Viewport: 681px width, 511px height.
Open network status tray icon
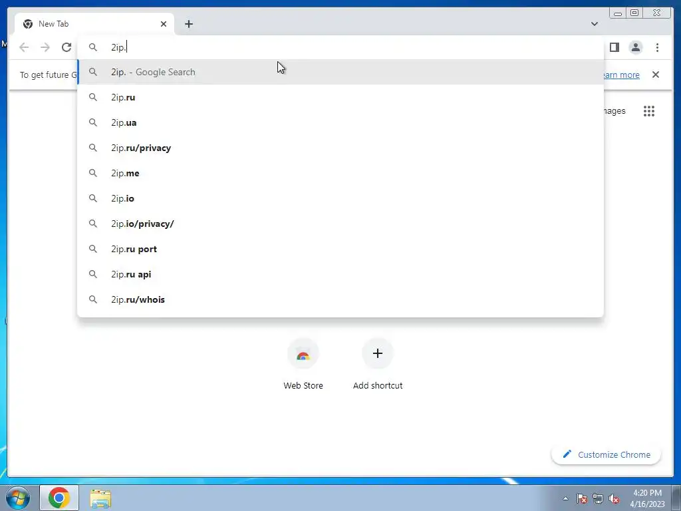coord(598,498)
